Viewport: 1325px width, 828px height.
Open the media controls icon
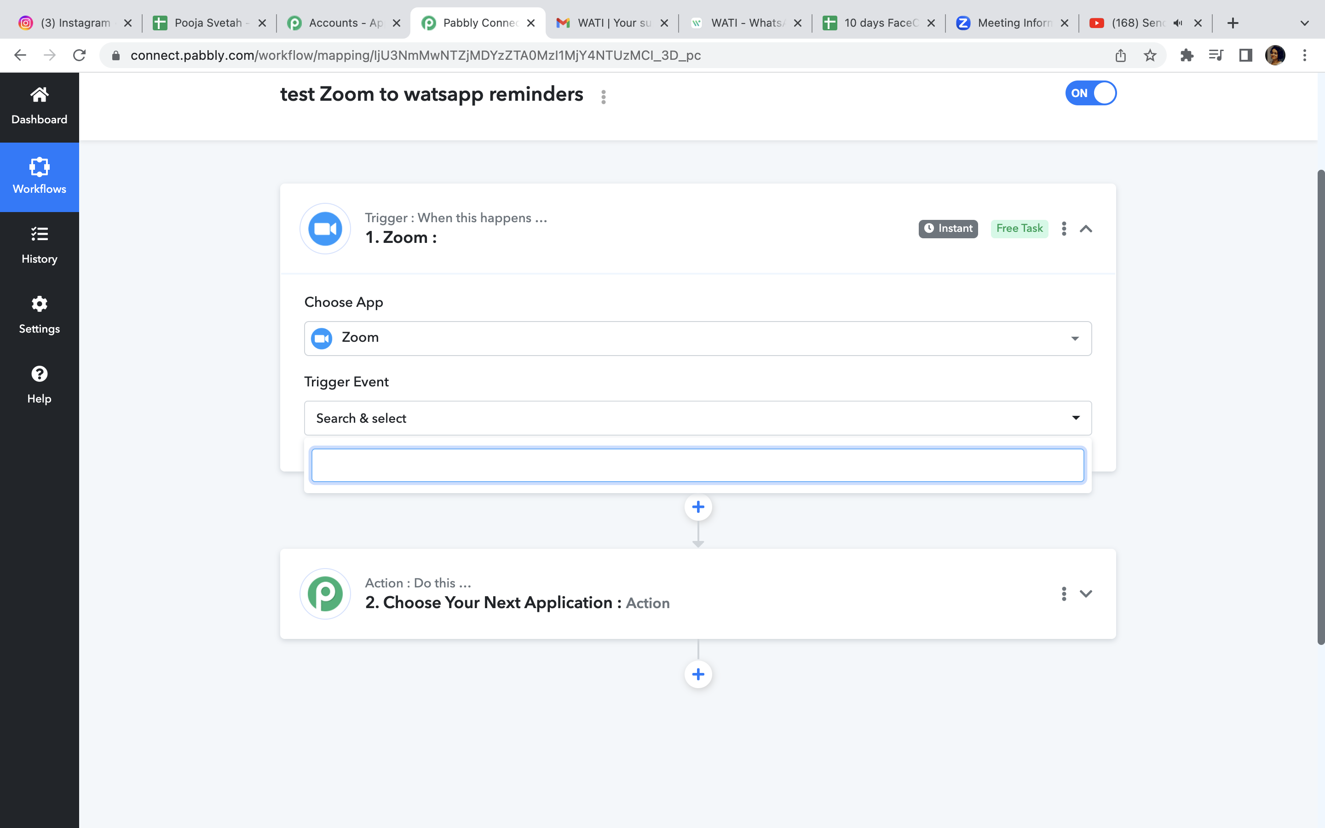(1216, 55)
